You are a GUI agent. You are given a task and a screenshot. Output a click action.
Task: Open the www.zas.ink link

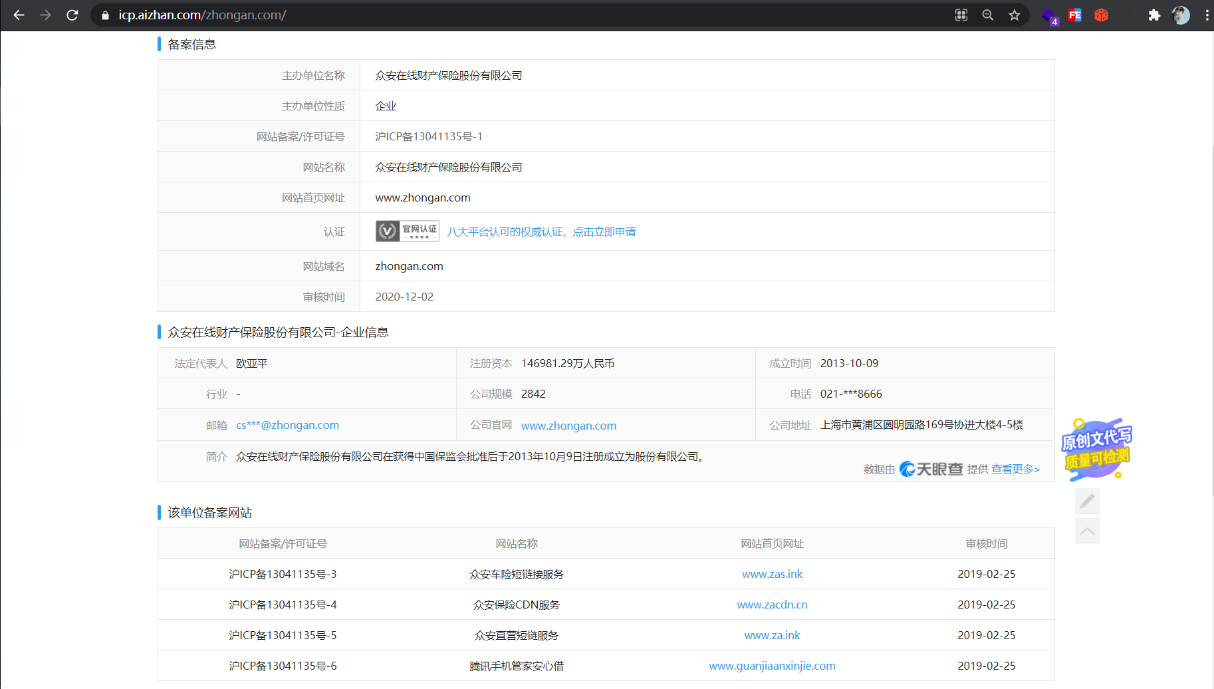[772, 574]
